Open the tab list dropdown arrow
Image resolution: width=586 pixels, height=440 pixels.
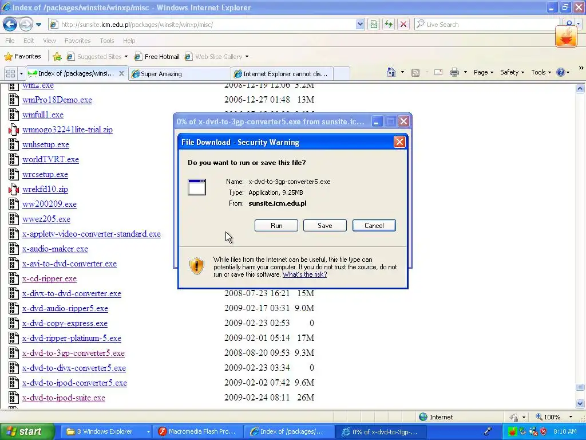(21, 73)
